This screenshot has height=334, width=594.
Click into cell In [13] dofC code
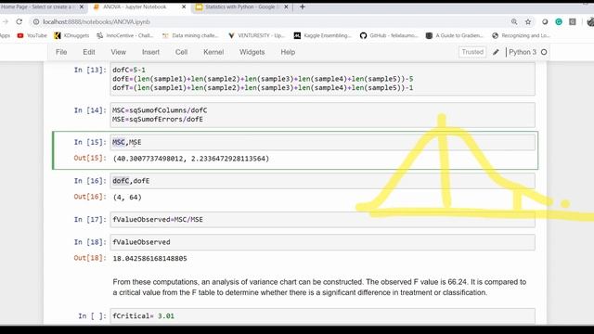tap(322, 79)
